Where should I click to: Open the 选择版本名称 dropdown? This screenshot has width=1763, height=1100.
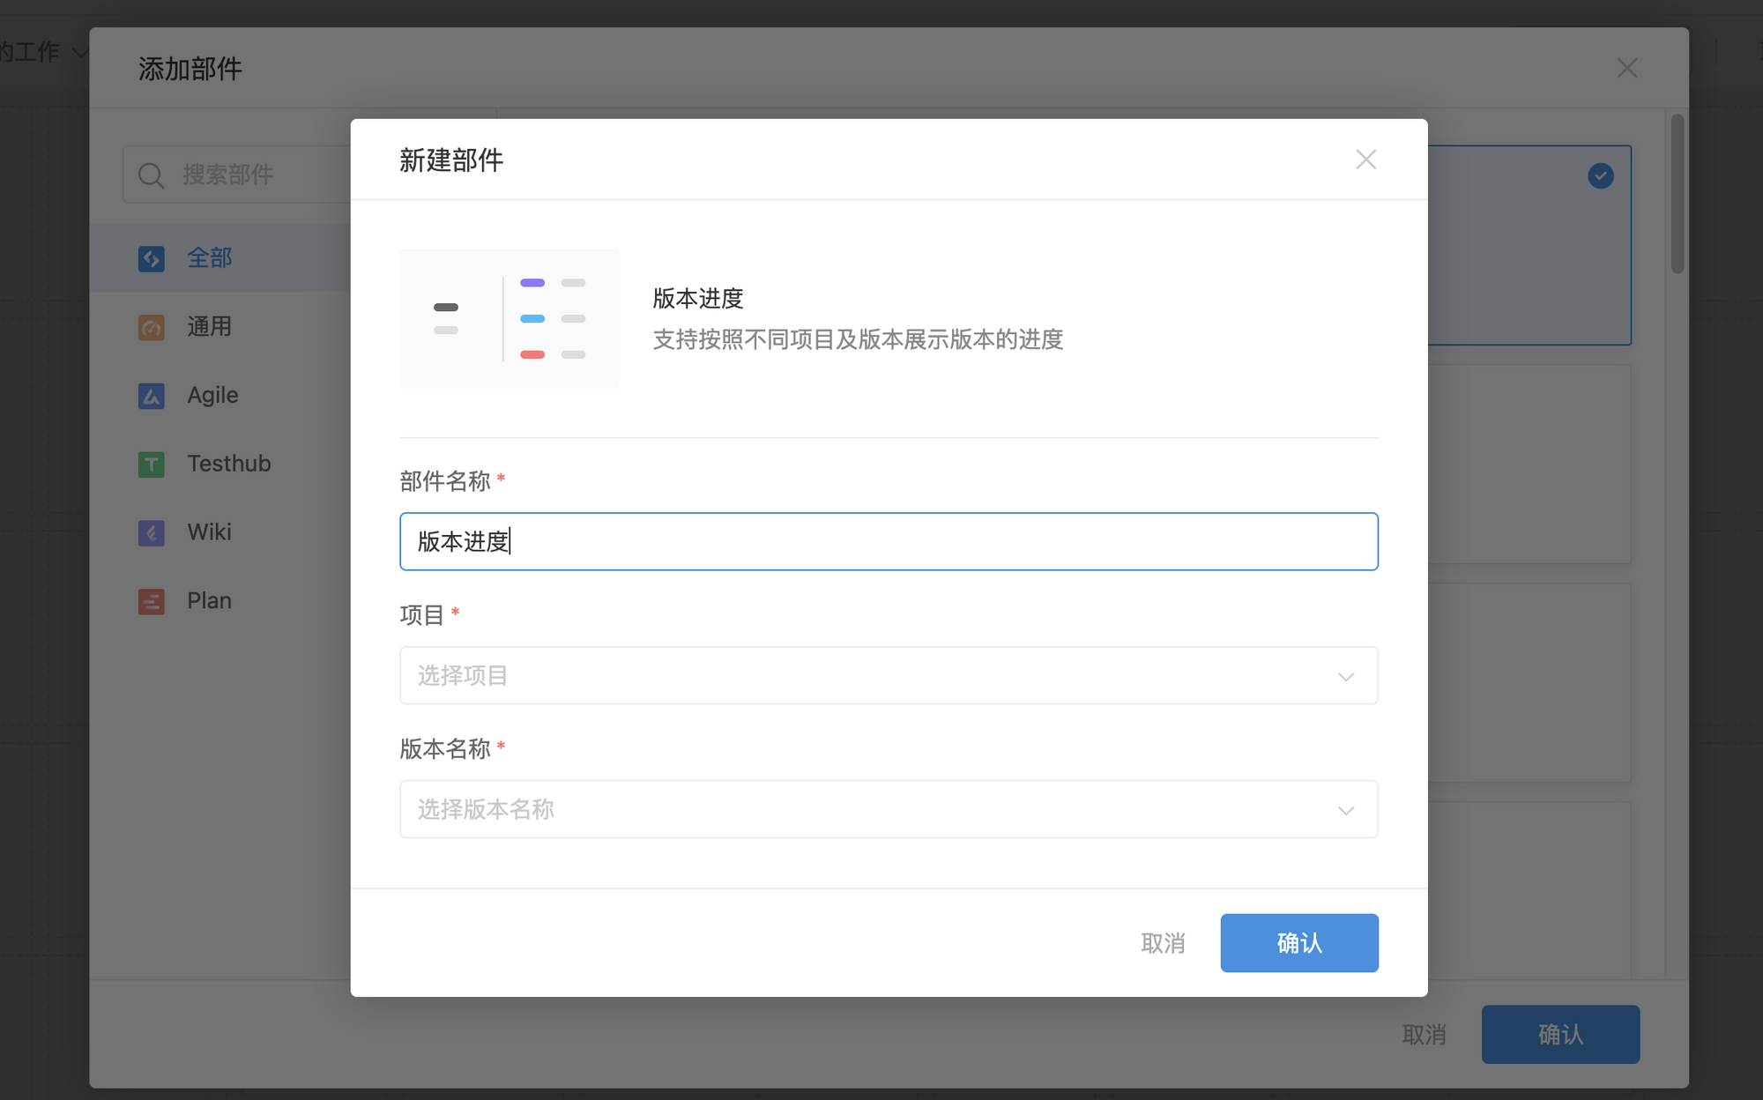point(889,809)
